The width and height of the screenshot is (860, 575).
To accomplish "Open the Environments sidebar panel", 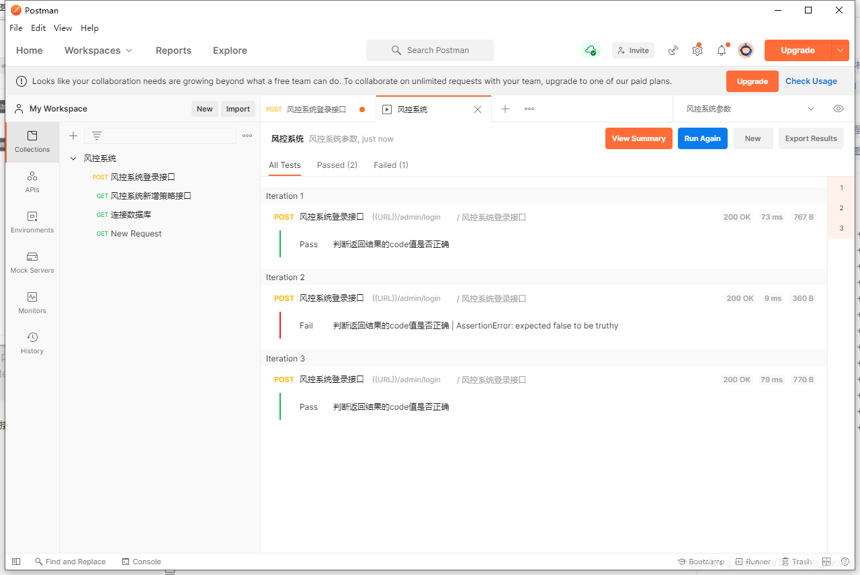I will [x=32, y=222].
